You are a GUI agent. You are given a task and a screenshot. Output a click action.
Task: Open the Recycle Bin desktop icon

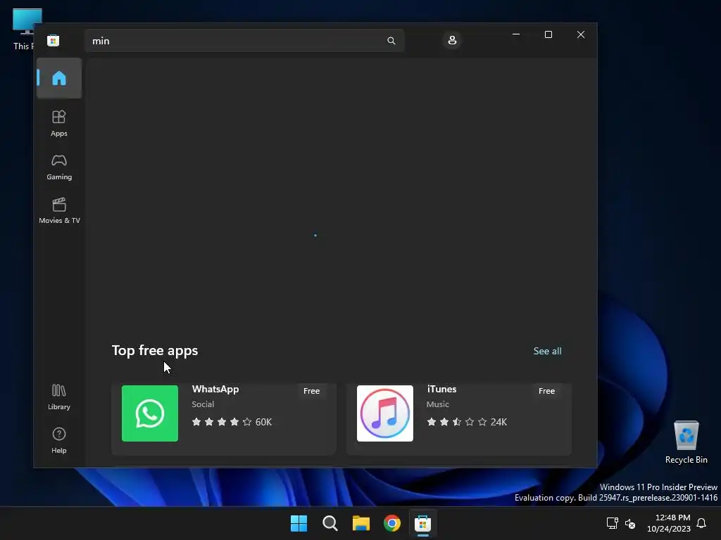686,442
